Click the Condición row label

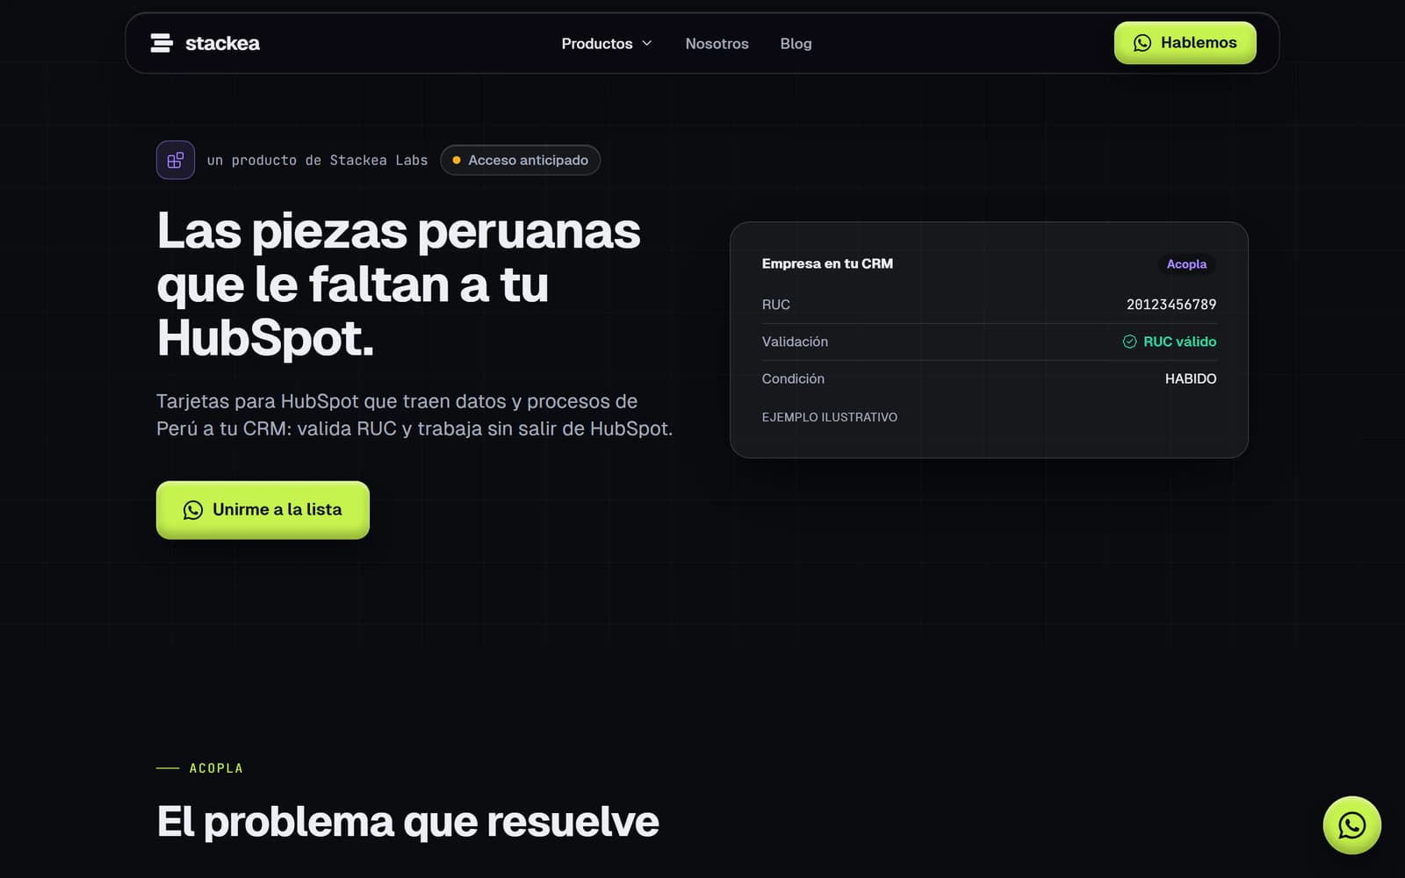[793, 378]
